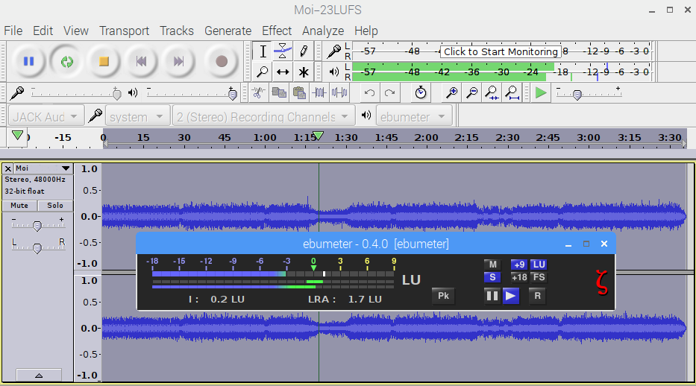Click Fit Project zoom icon
The image size is (696, 386).
[x=512, y=92]
